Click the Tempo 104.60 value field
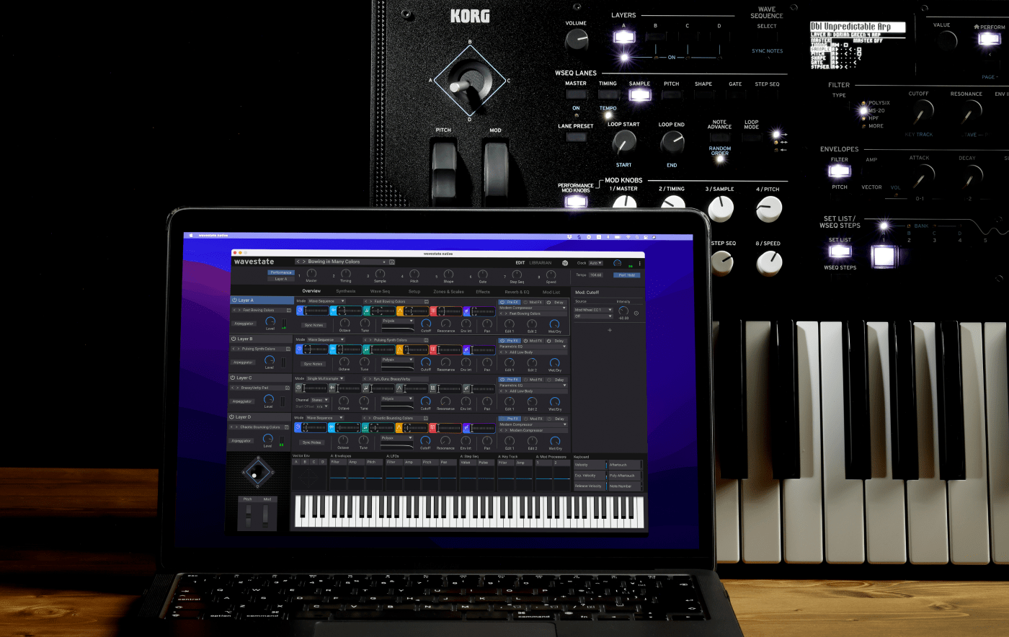The height and width of the screenshot is (637, 1009). click(x=596, y=275)
